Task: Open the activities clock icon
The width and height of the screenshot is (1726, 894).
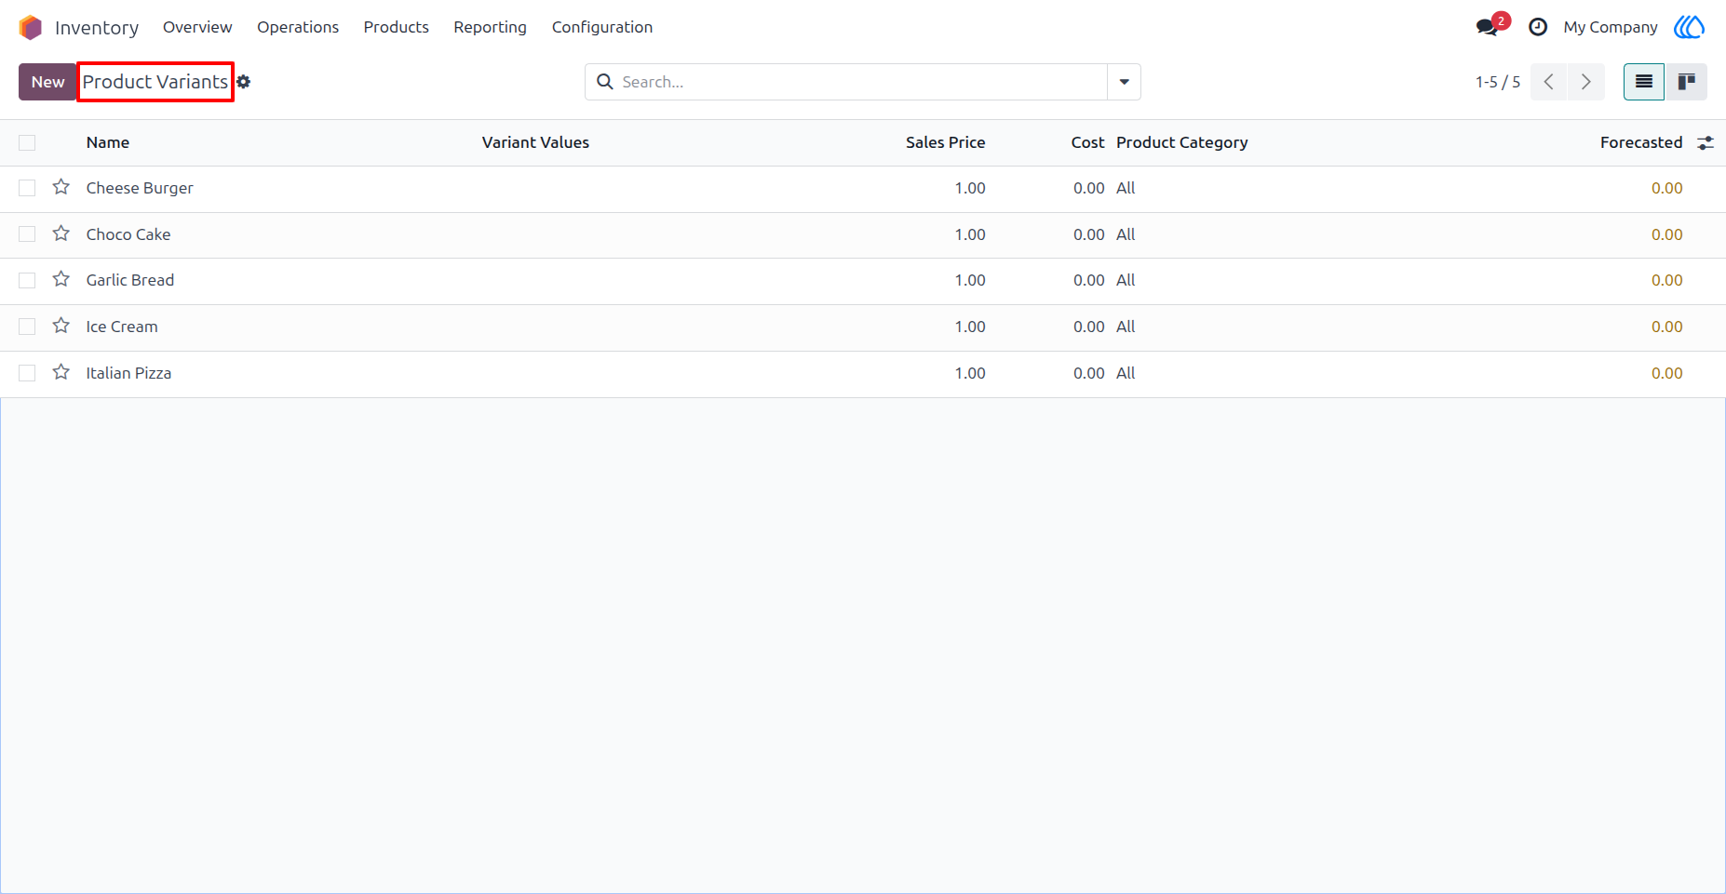Action: pos(1538,27)
